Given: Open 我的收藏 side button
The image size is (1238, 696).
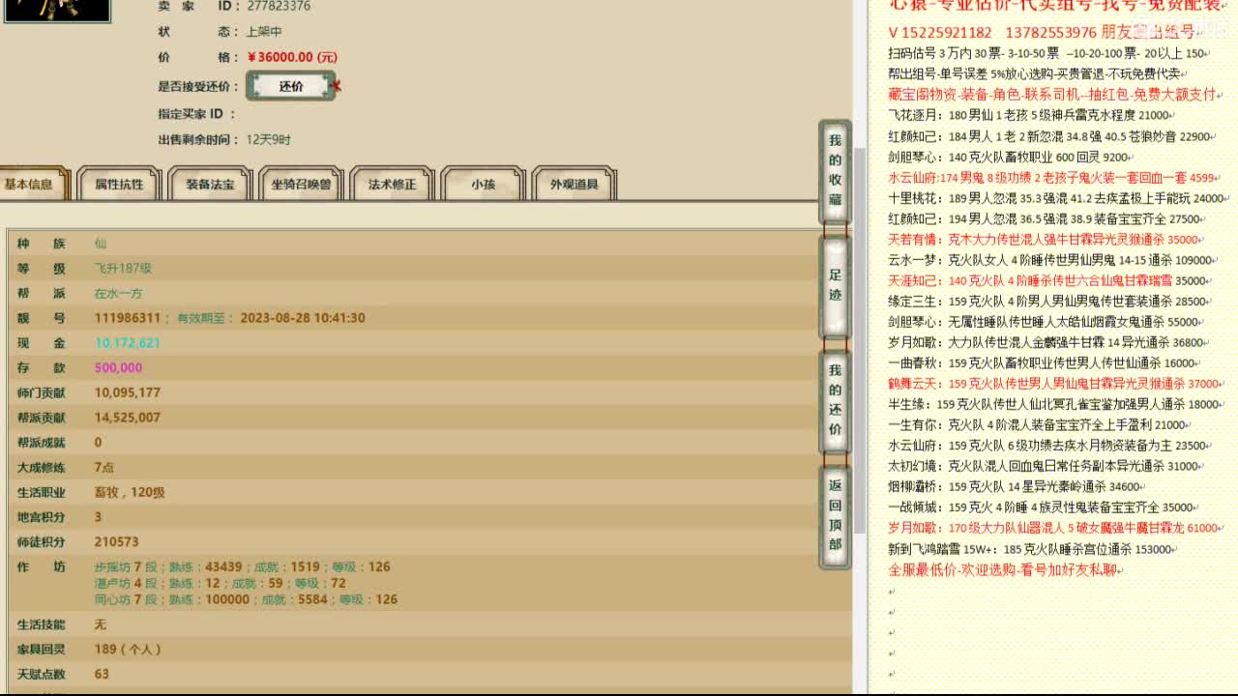Looking at the screenshot, I should coord(835,170).
